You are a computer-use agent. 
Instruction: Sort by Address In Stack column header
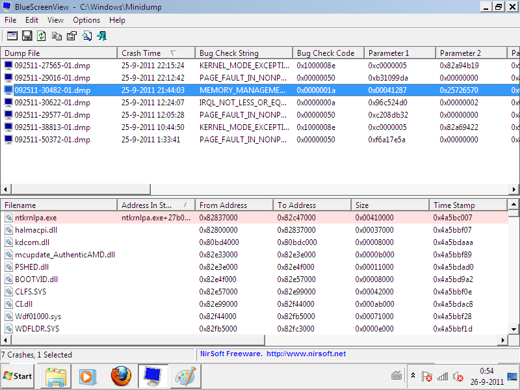pyautogui.click(x=156, y=205)
